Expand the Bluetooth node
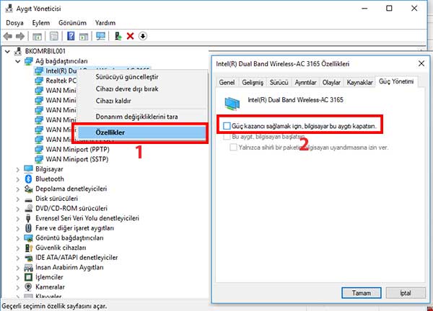This screenshot has width=433, height=311. pyautogui.click(x=18, y=179)
